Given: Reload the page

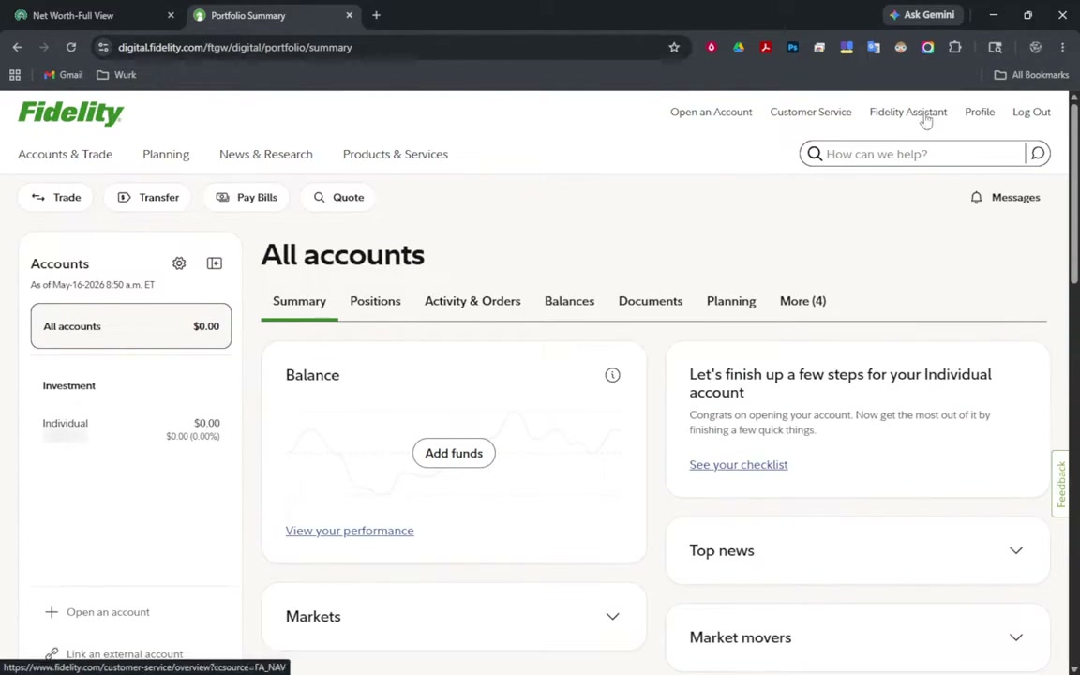Looking at the screenshot, I should [71, 48].
